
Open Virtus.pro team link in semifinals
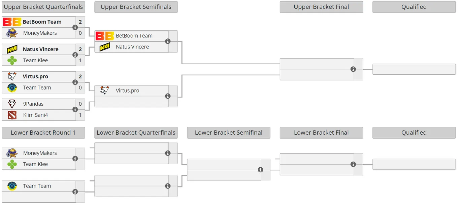[127, 91]
